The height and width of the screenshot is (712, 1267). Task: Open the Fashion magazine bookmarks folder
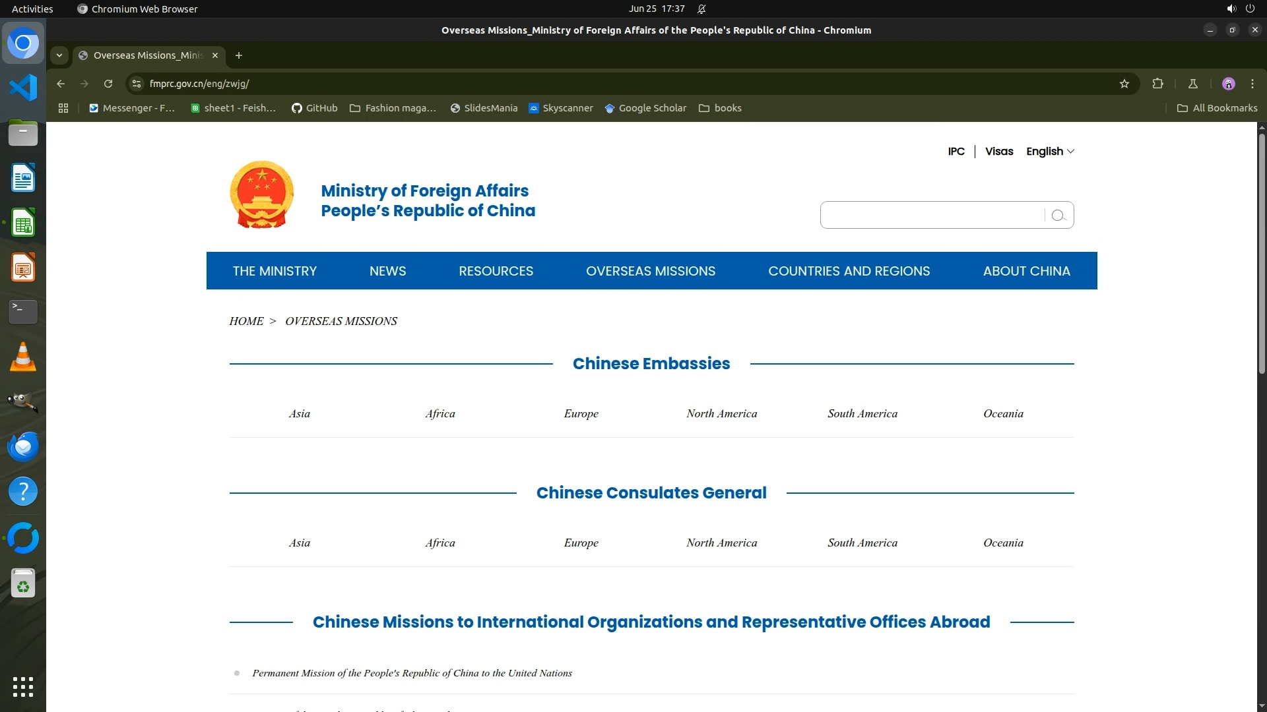pos(393,108)
